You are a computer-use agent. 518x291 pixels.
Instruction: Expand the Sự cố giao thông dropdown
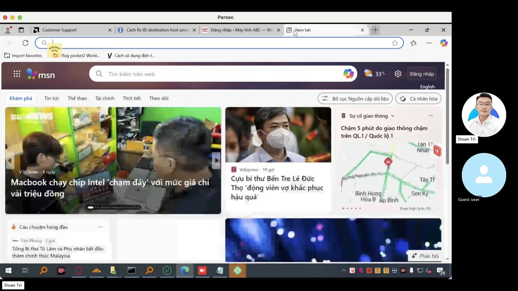(x=392, y=116)
